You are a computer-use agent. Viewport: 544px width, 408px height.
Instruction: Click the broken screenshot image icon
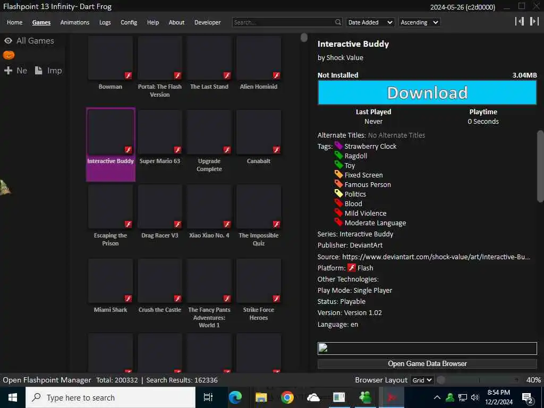point(323,347)
